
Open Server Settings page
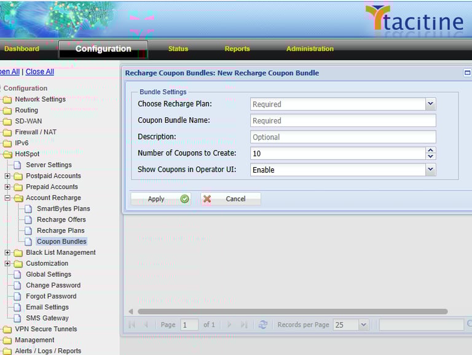[x=49, y=165]
